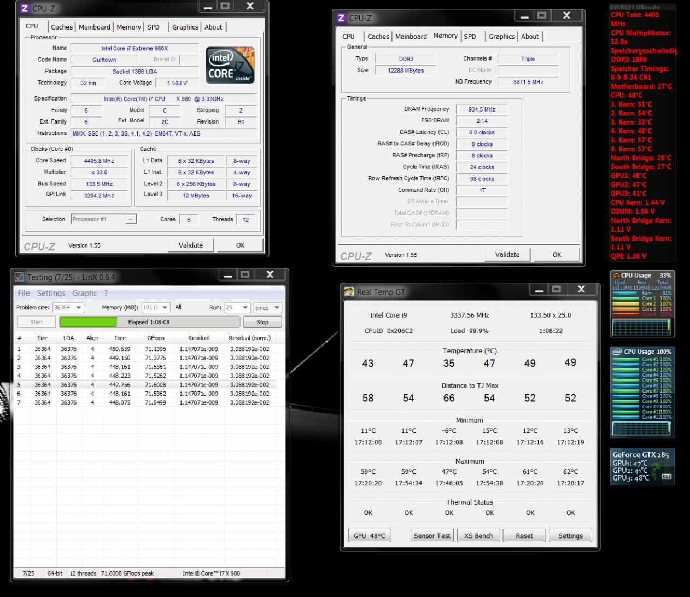Screen dimensions: 690x597
Task: Click the GPU3: 48°C gadget reading
Action: (x=631, y=478)
